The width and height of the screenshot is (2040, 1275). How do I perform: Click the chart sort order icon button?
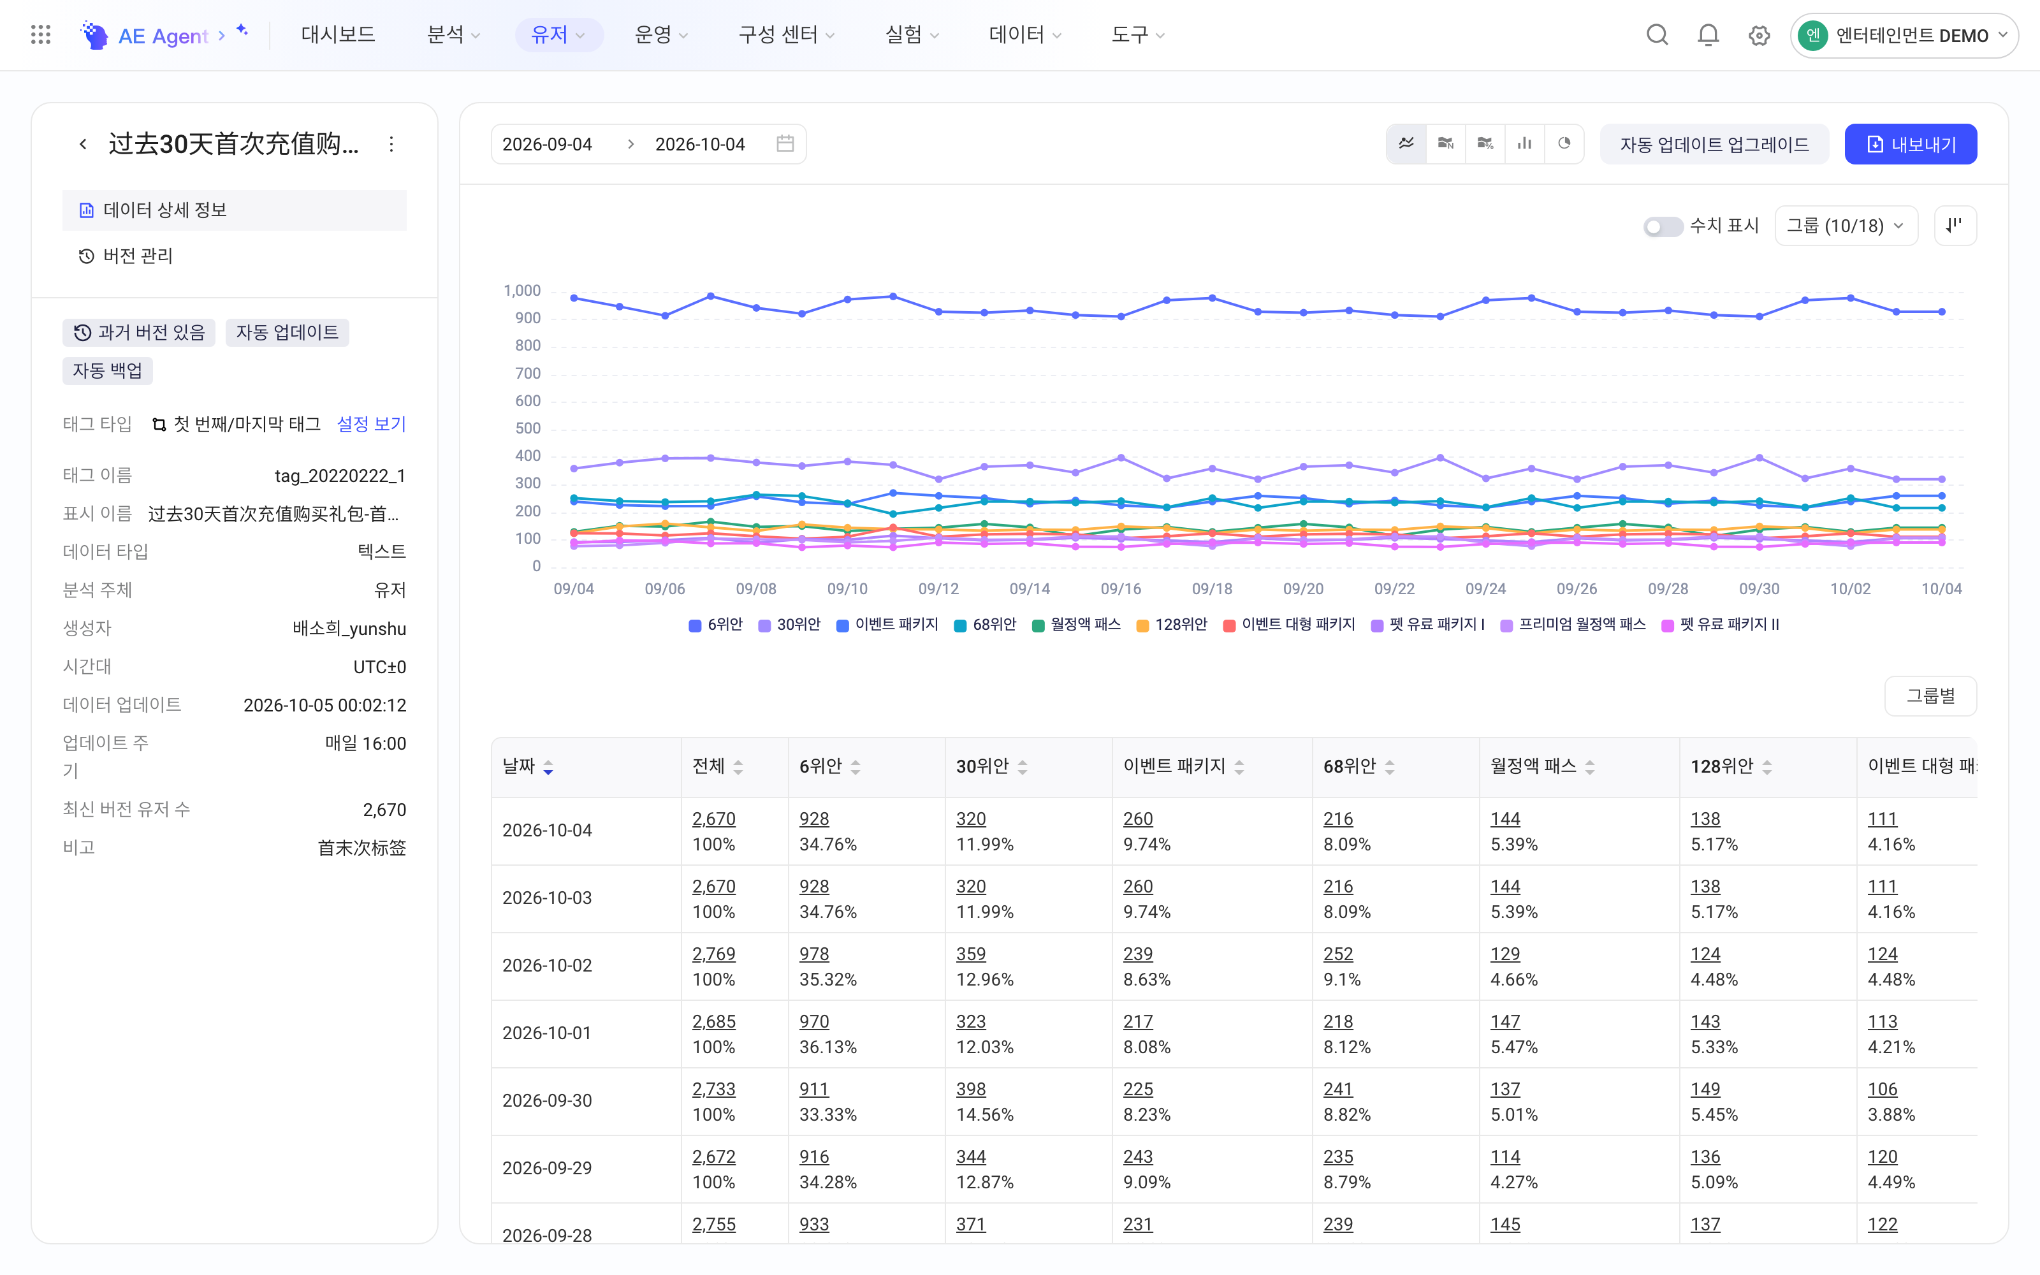[1955, 225]
